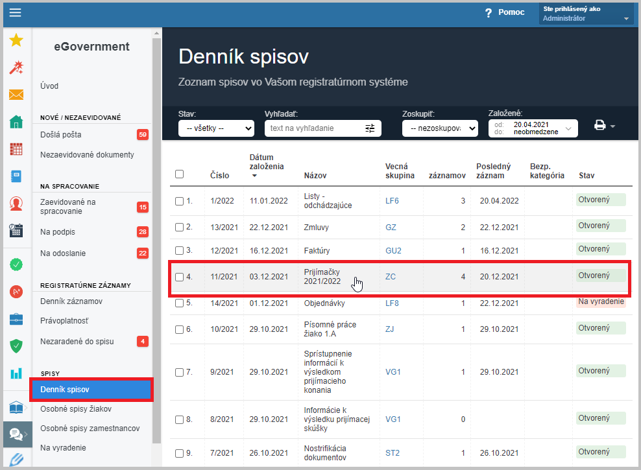Open Právoplatnosť menu item
641x470 pixels.
point(64,320)
